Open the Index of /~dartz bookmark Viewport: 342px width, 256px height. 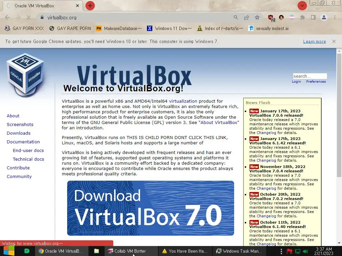pyautogui.click(x=220, y=28)
